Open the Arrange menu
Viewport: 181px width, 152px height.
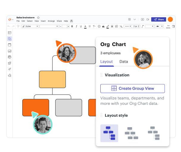coord(51,21)
